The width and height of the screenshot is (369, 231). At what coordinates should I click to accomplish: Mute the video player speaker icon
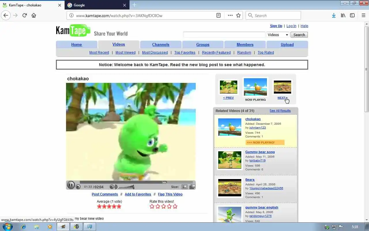(113, 187)
